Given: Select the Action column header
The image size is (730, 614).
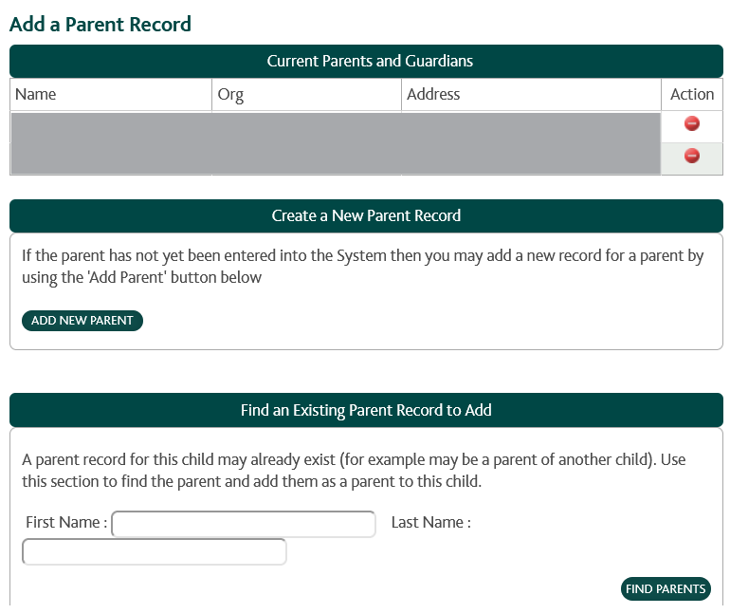Looking at the screenshot, I should coord(692,95).
